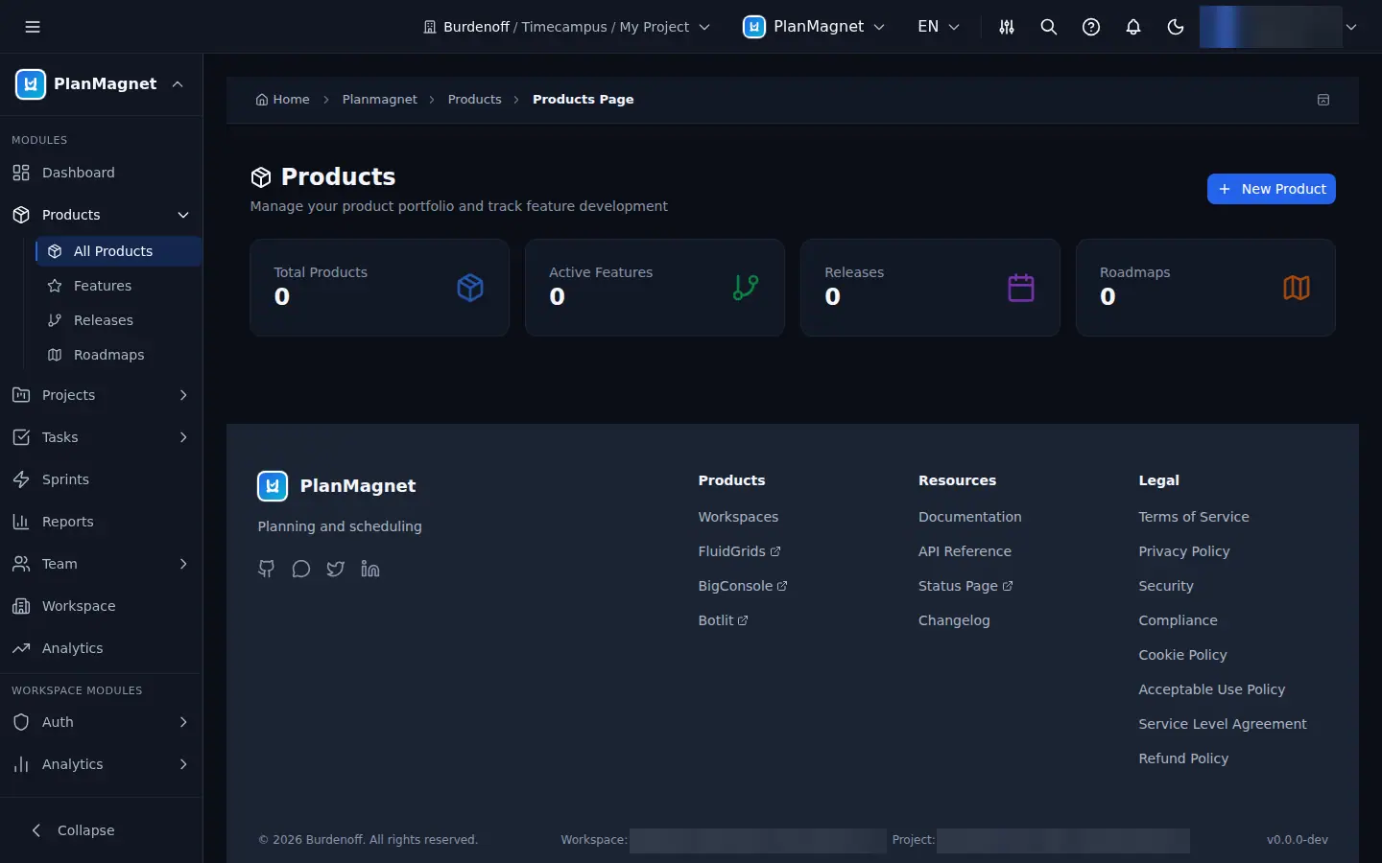
Task: Open Status Page external link
Action: tap(965, 586)
